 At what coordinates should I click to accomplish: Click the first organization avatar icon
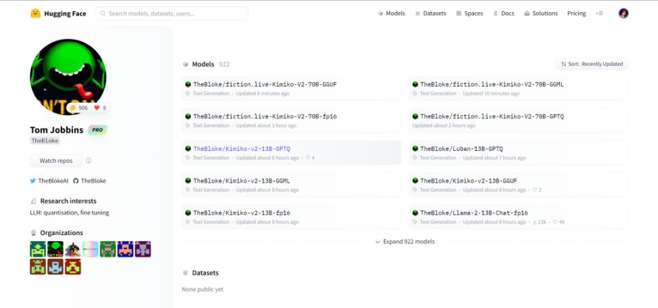(x=38, y=249)
